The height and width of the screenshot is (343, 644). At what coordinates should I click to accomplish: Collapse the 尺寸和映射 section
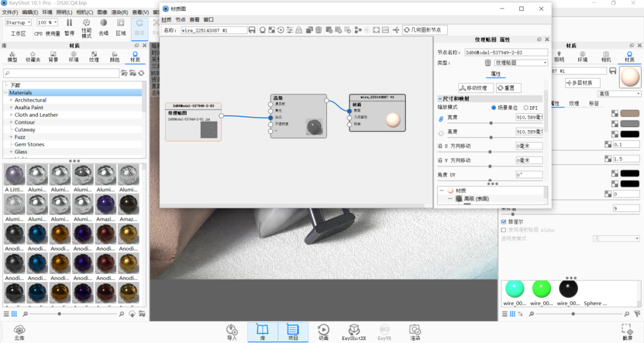click(x=440, y=98)
